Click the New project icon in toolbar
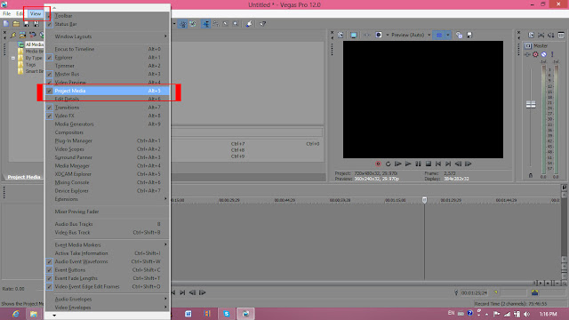The width and height of the screenshot is (569, 320). click(x=6, y=24)
